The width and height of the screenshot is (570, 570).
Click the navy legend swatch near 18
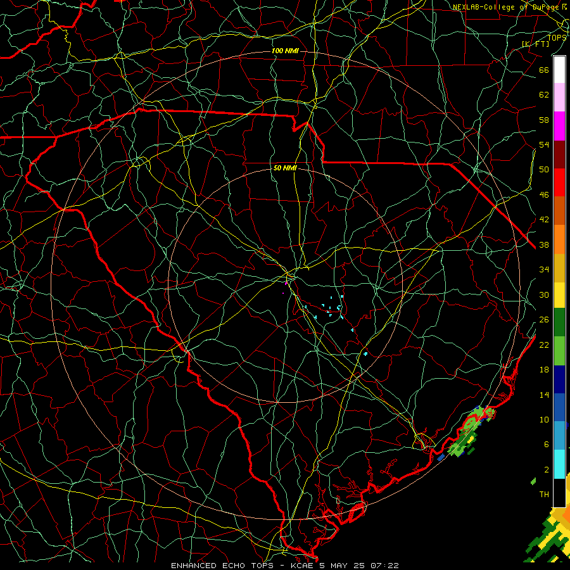pyautogui.click(x=559, y=379)
